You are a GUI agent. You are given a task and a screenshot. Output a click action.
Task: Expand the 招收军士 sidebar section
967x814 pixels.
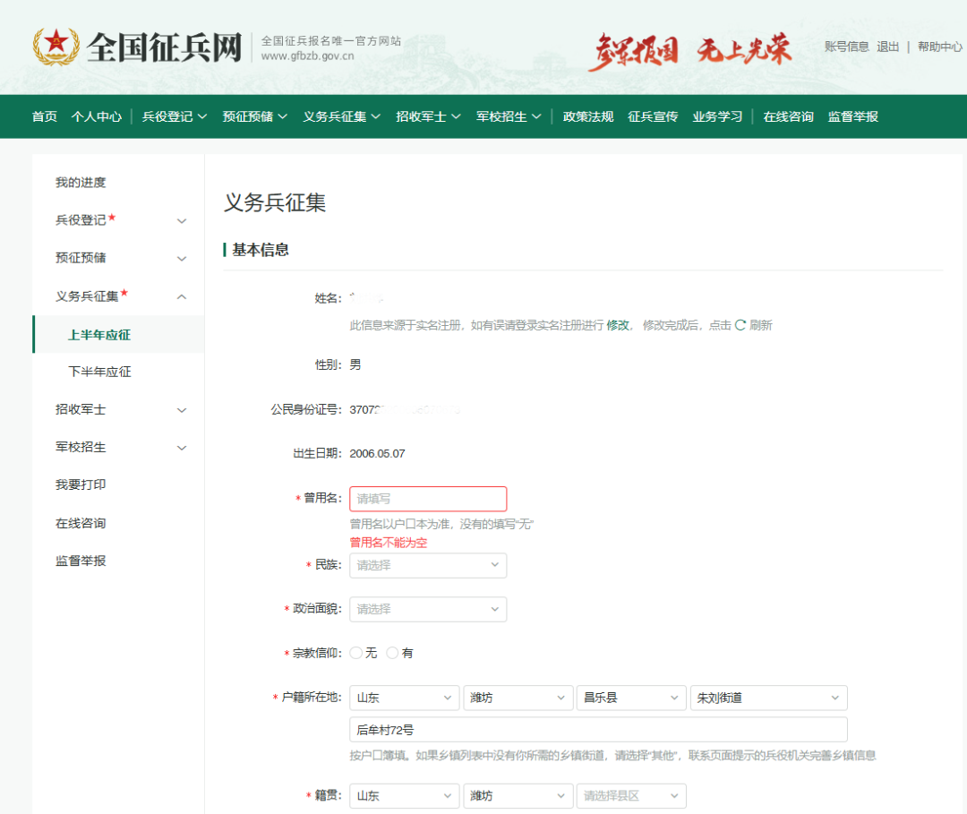click(x=182, y=410)
